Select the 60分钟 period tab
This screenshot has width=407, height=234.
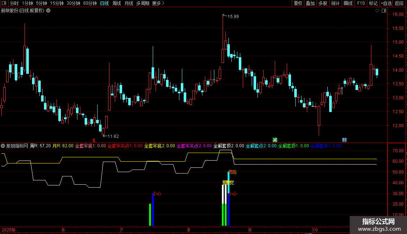pos(90,3)
